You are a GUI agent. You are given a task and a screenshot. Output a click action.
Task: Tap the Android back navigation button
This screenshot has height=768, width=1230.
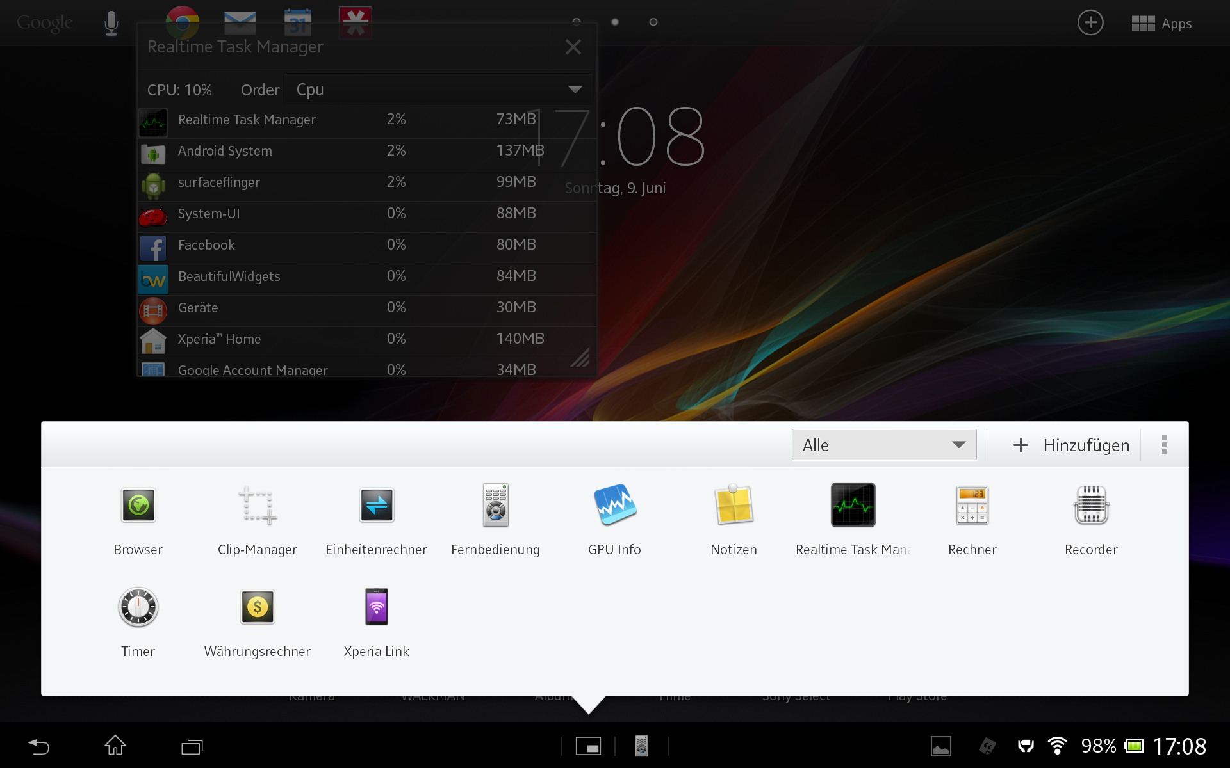tap(38, 746)
